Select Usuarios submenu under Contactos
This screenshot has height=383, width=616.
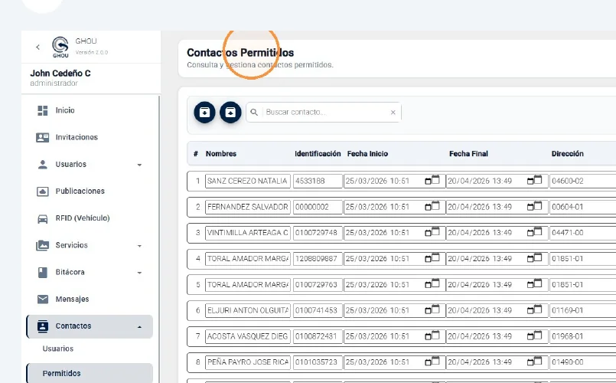coord(57,349)
